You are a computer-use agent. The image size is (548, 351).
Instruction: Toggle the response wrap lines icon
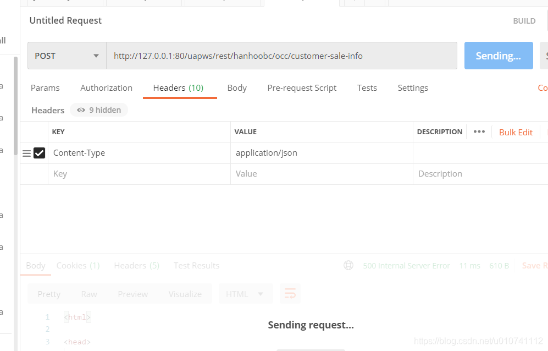click(x=290, y=294)
